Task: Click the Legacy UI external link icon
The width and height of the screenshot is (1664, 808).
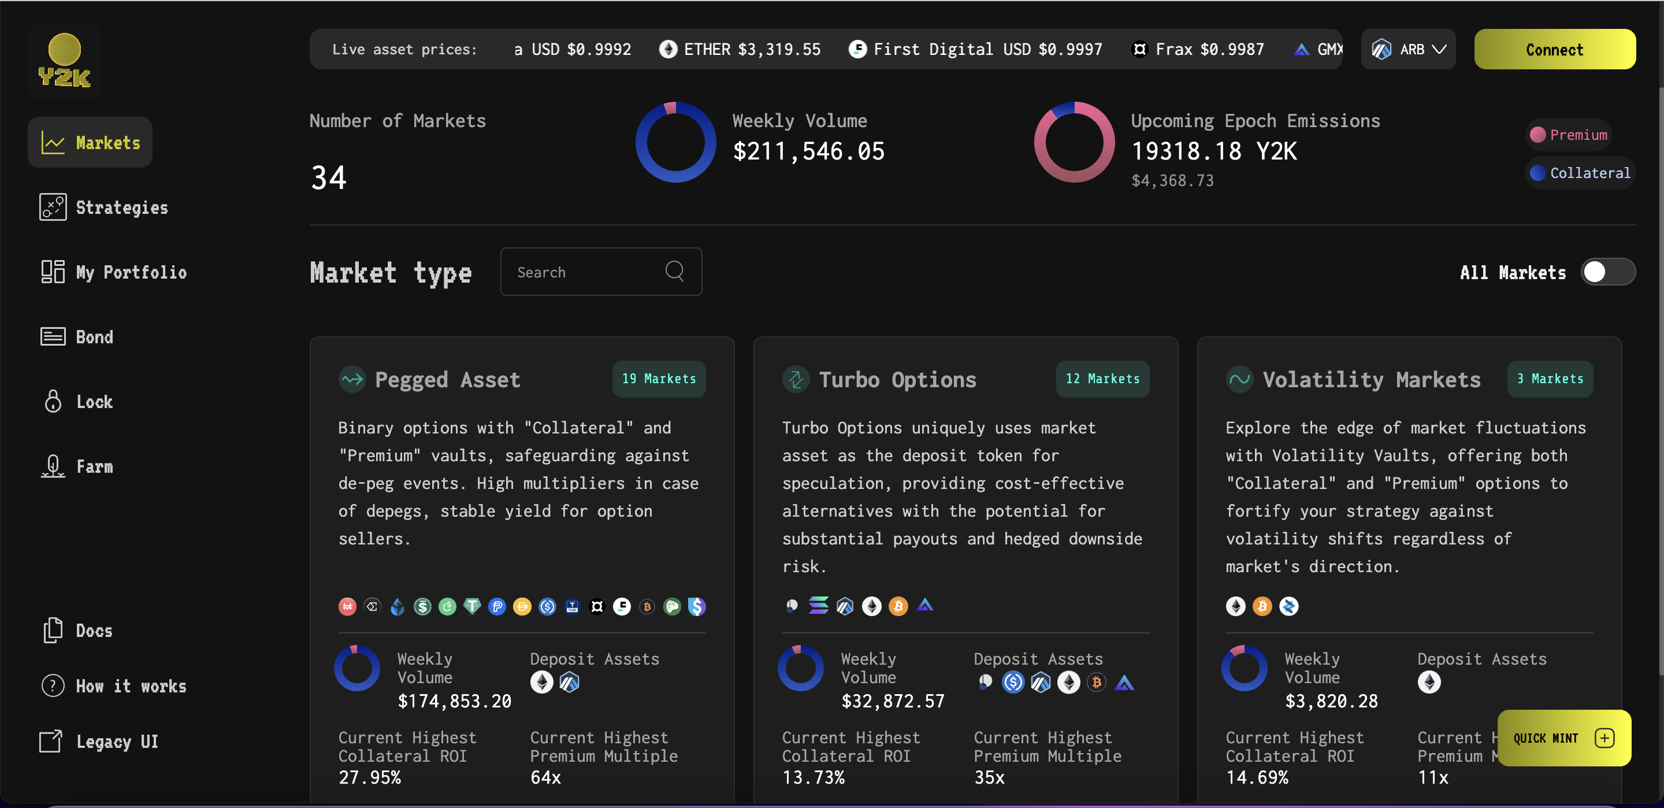Action: click(x=51, y=742)
